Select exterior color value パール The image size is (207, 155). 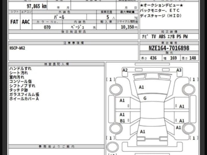(x=59, y=17)
